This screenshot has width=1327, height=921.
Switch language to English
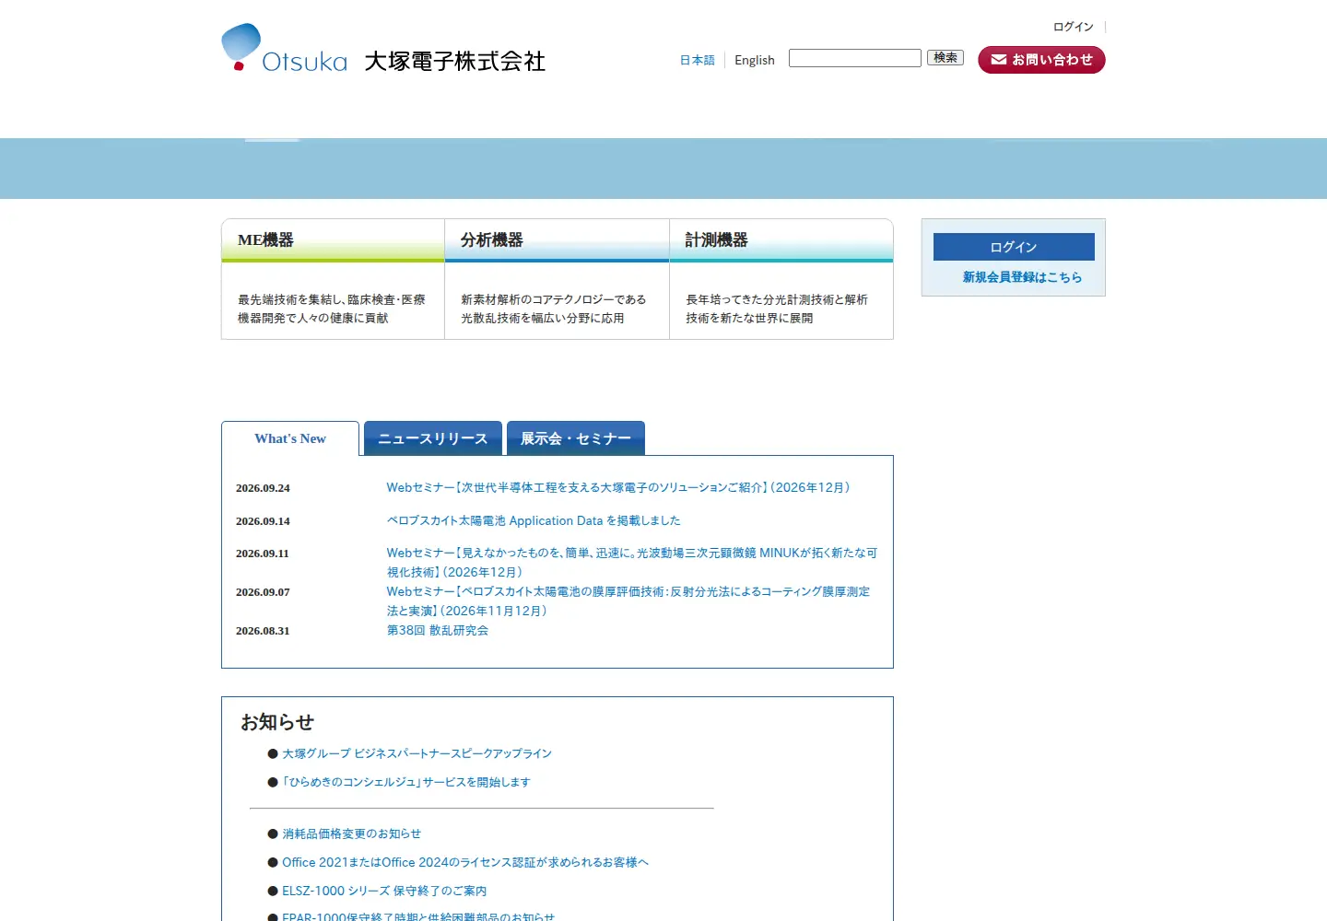(755, 60)
